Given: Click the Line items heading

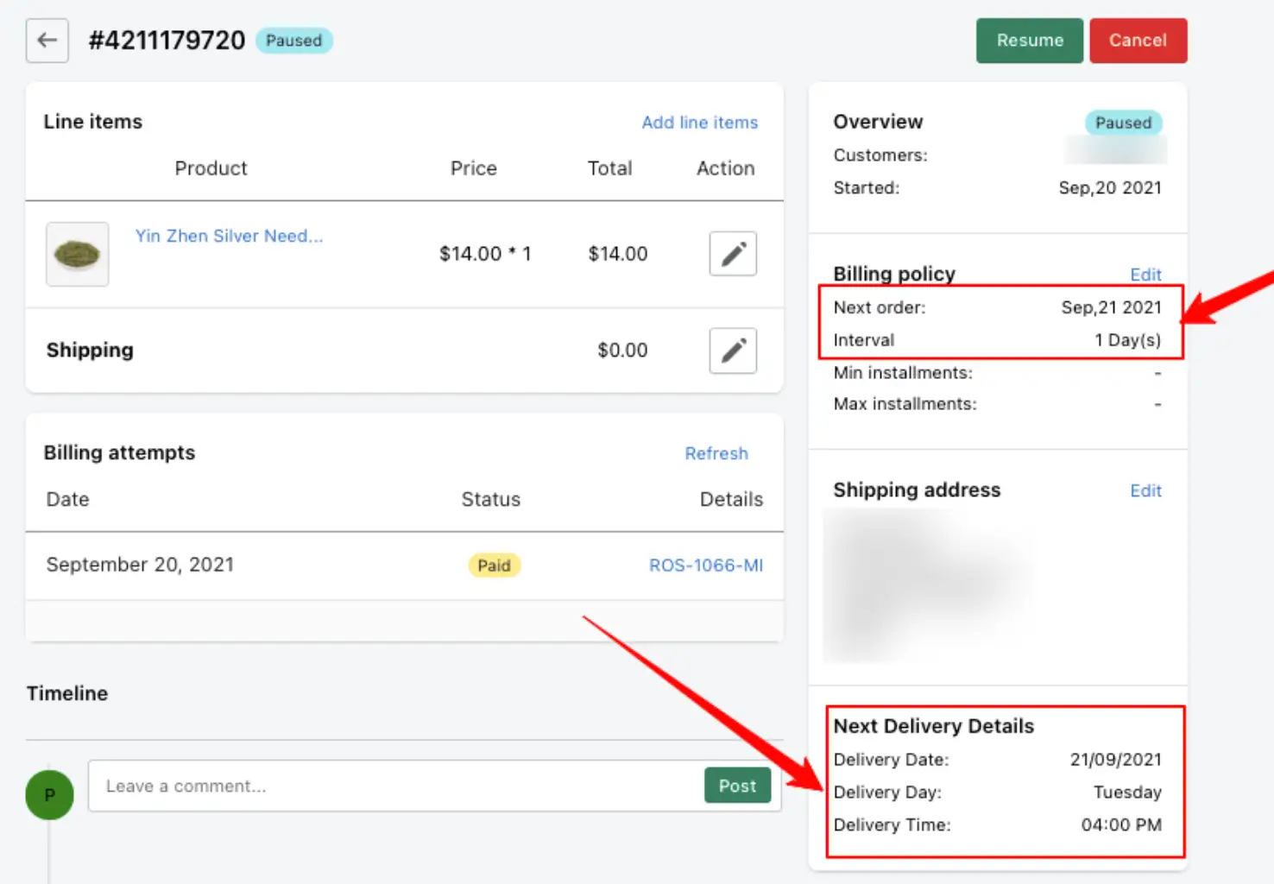Looking at the screenshot, I should click(93, 122).
